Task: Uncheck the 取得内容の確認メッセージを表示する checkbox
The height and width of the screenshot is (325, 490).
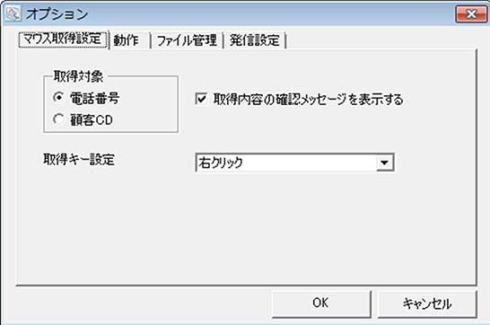Action: pyautogui.click(x=201, y=99)
